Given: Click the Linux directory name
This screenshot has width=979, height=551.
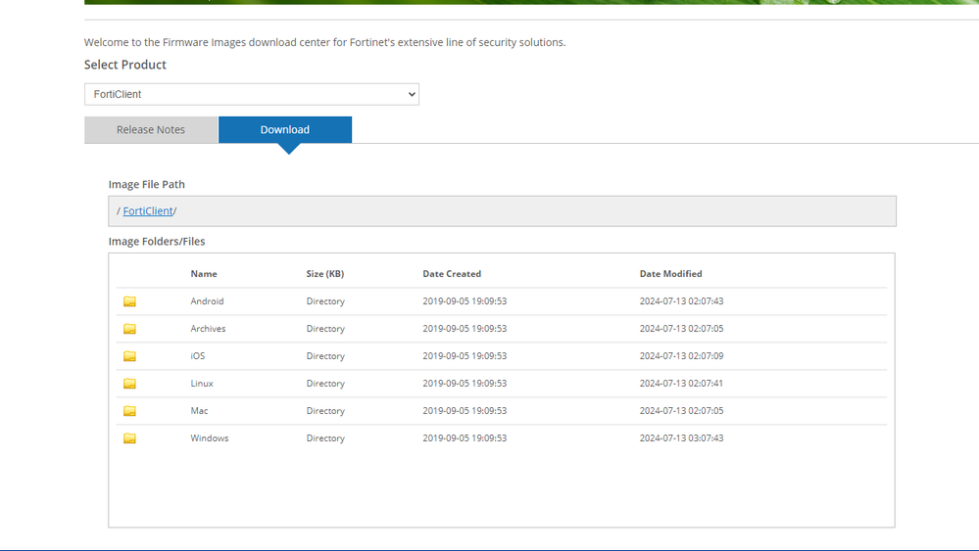Looking at the screenshot, I should (x=202, y=384).
